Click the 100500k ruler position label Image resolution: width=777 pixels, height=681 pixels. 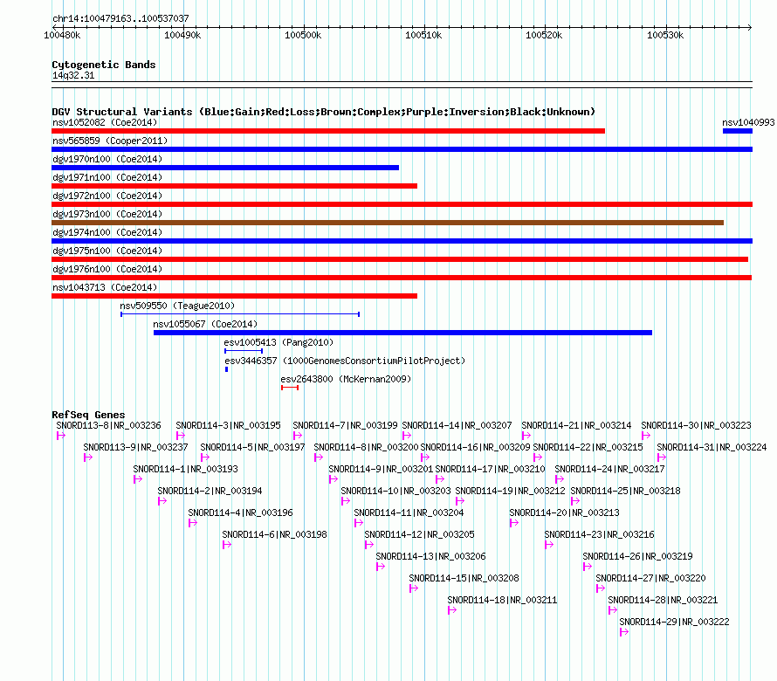(303, 35)
